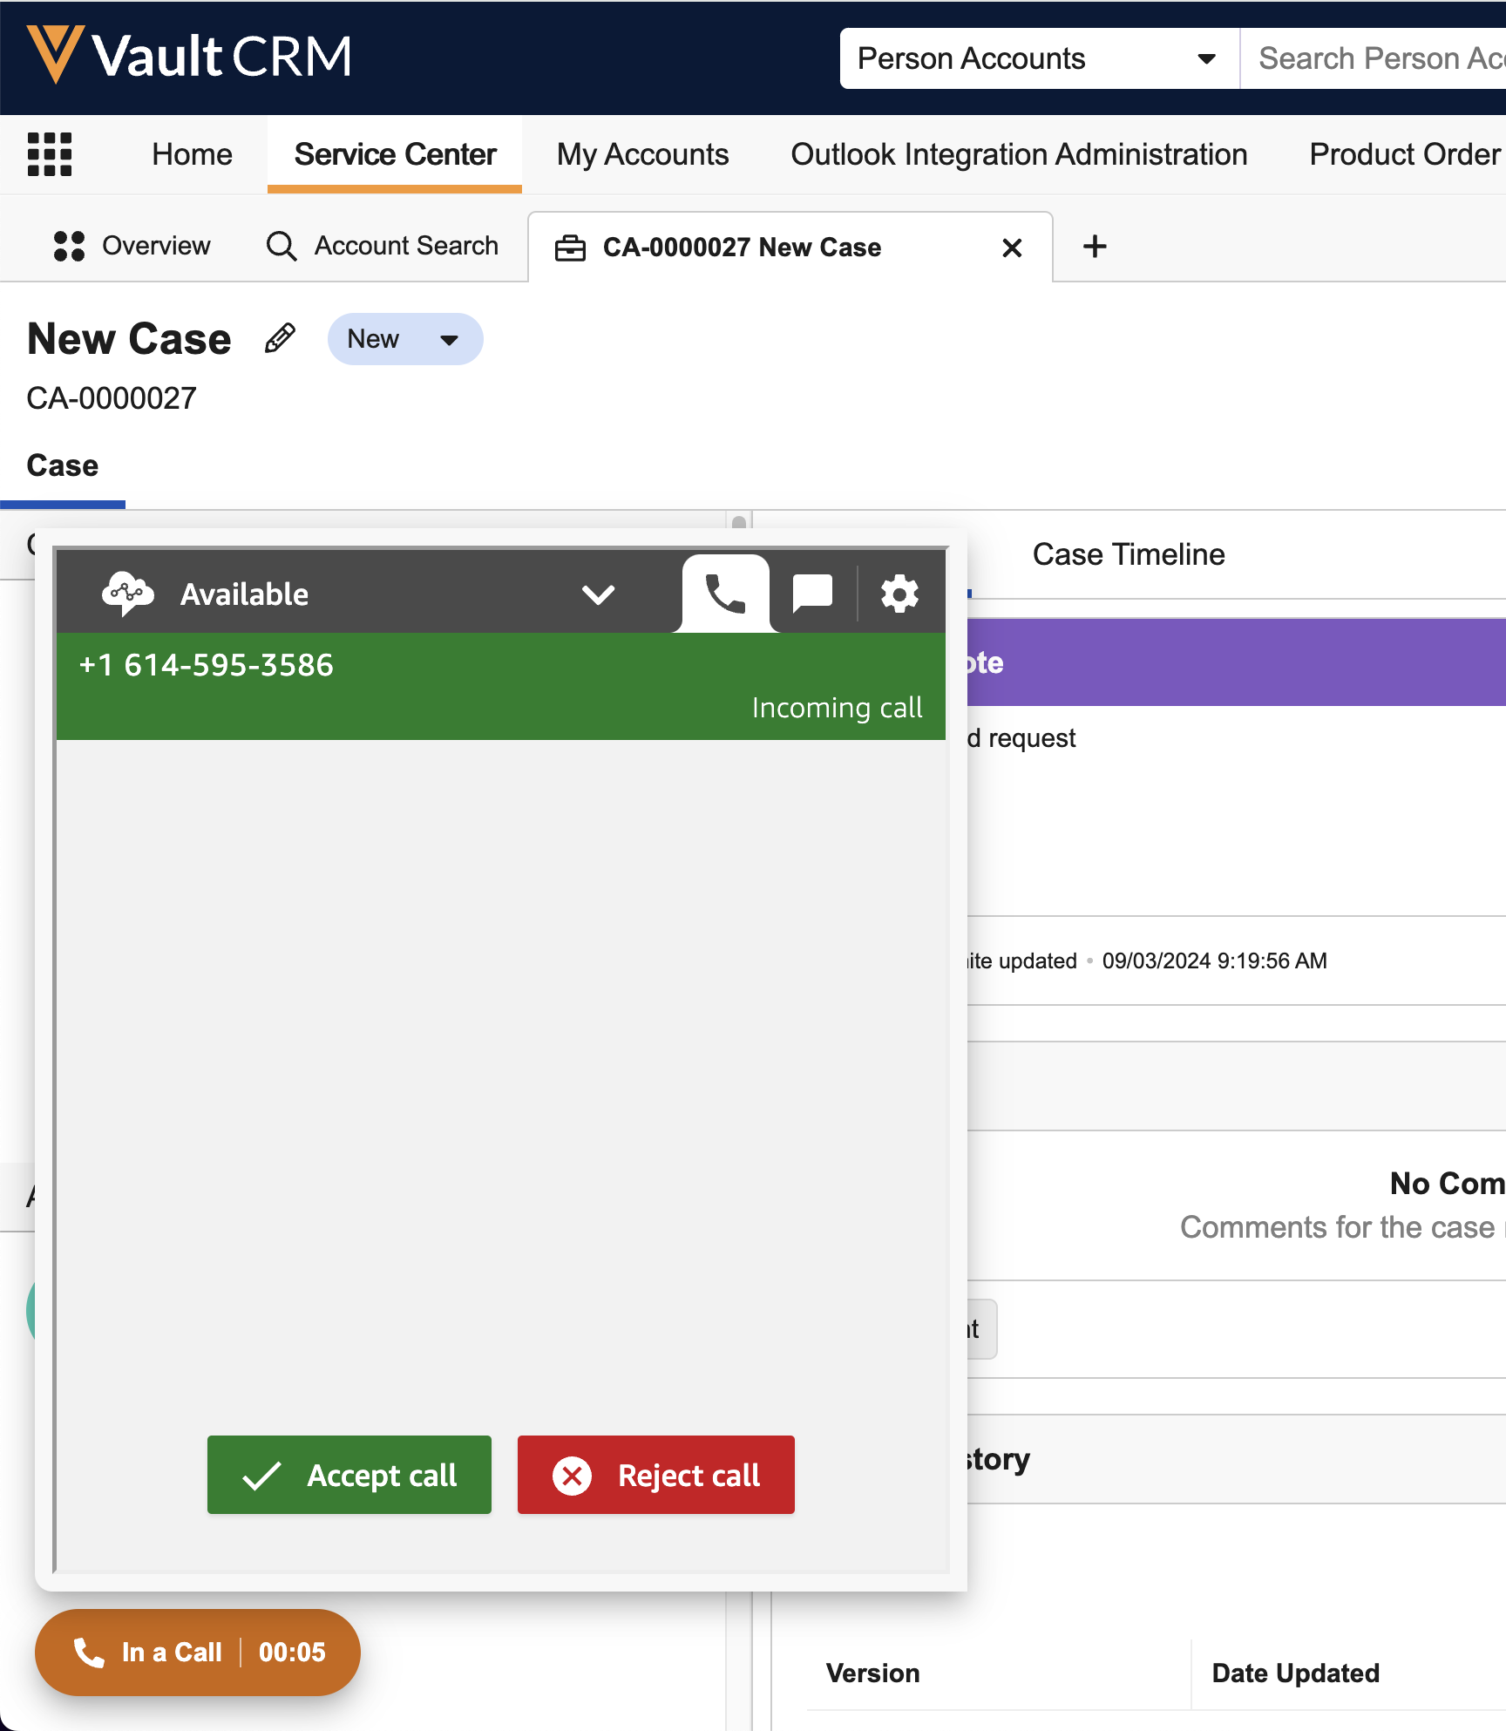Open the phone tab in softphone panel
This screenshot has height=1731, width=1506.
tap(725, 594)
